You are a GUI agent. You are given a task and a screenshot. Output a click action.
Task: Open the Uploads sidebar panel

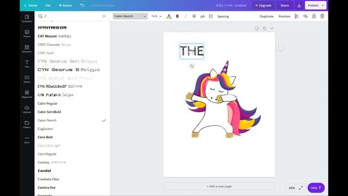(x=27, y=109)
